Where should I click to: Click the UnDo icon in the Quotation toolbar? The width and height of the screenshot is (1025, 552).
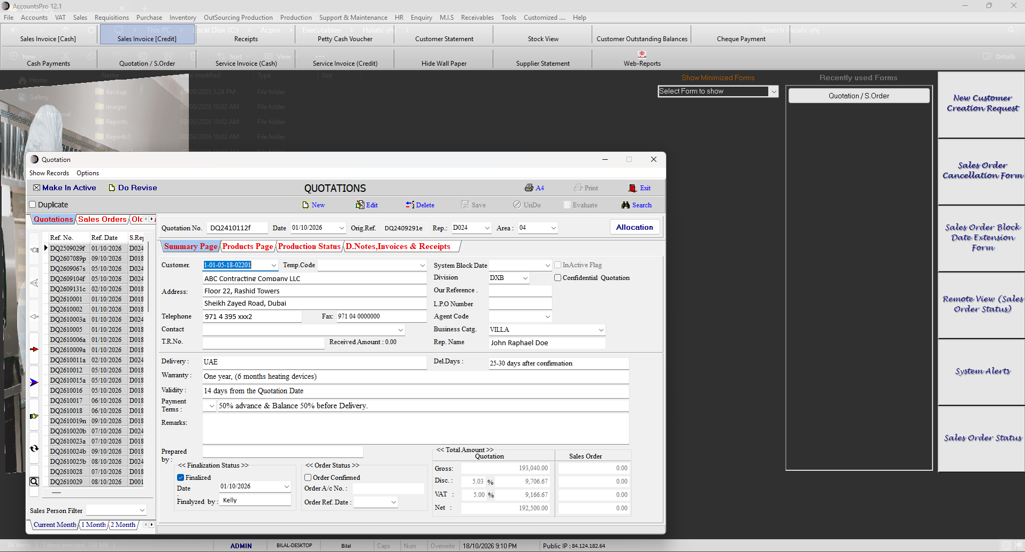517,205
